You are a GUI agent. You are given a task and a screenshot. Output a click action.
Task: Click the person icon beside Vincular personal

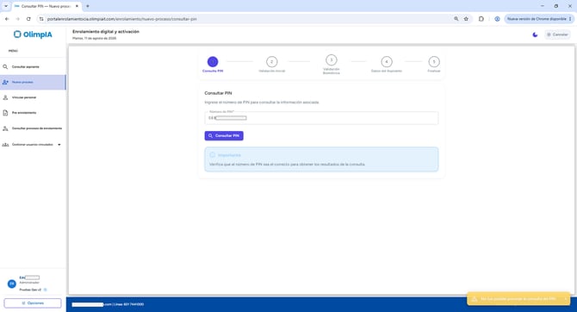(x=5, y=97)
